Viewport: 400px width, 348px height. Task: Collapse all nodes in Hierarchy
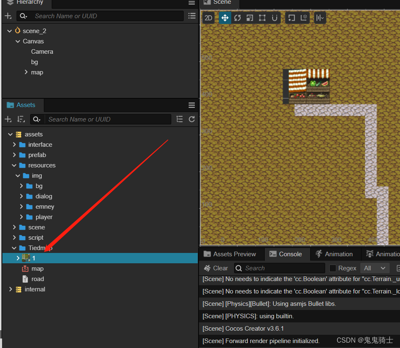coord(192,16)
